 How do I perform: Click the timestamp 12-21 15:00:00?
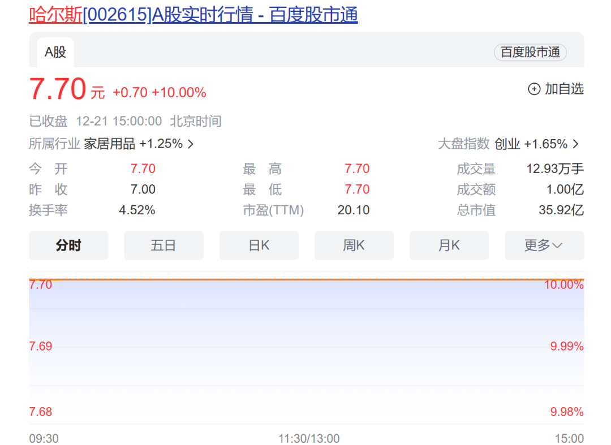point(119,122)
